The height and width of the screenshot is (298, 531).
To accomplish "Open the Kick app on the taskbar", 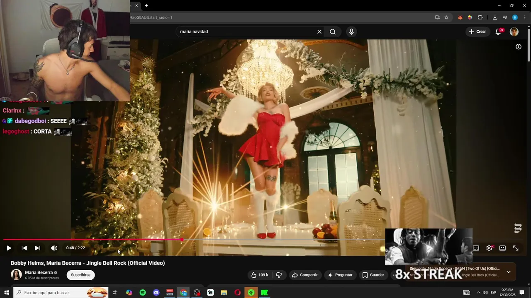I will [265, 293].
